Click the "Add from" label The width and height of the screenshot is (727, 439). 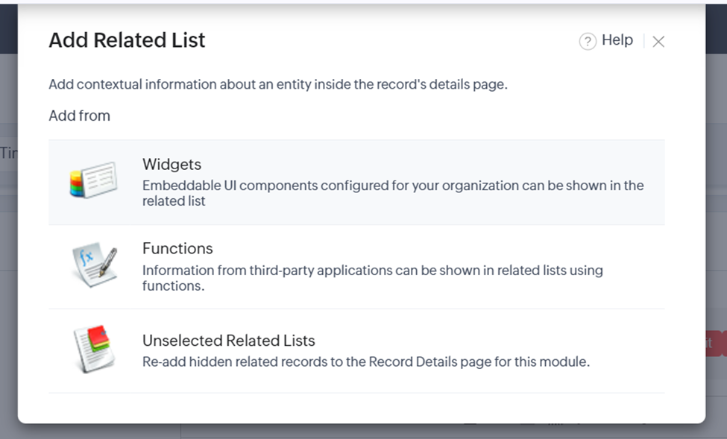click(79, 116)
